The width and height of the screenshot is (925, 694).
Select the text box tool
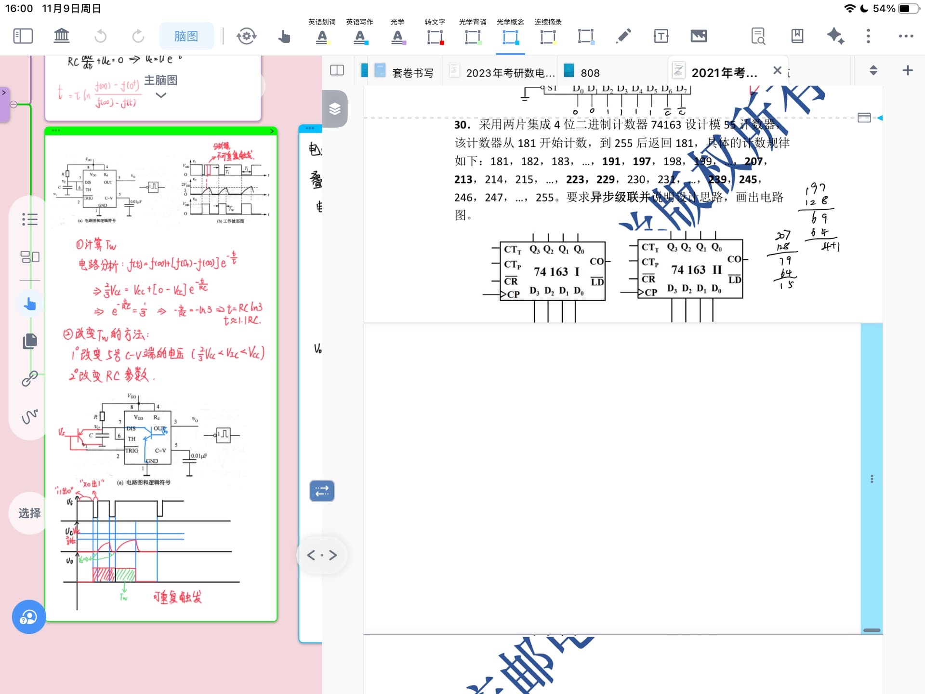tap(661, 36)
